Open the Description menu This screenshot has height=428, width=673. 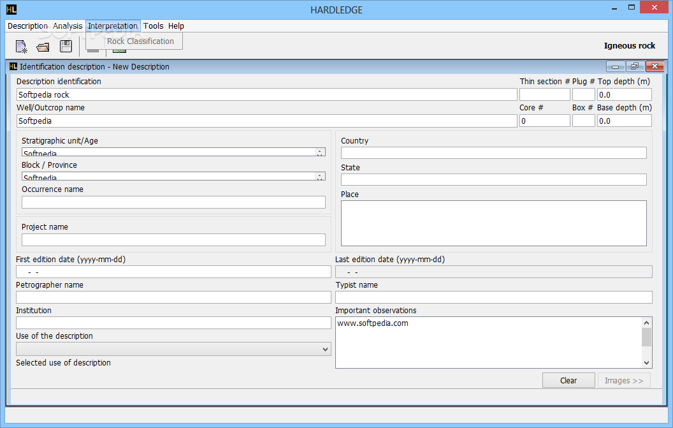click(27, 26)
